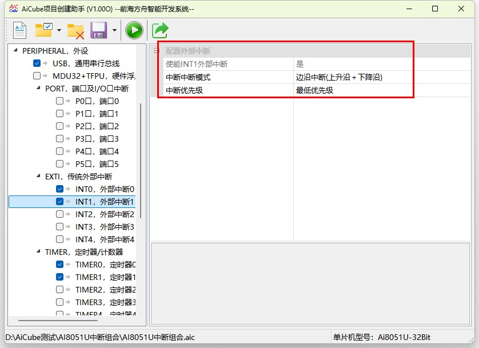Uncheck the INT1 checkbox
Image resolution: width=479 pixels, height=348 pixels.
coord(59,202)
